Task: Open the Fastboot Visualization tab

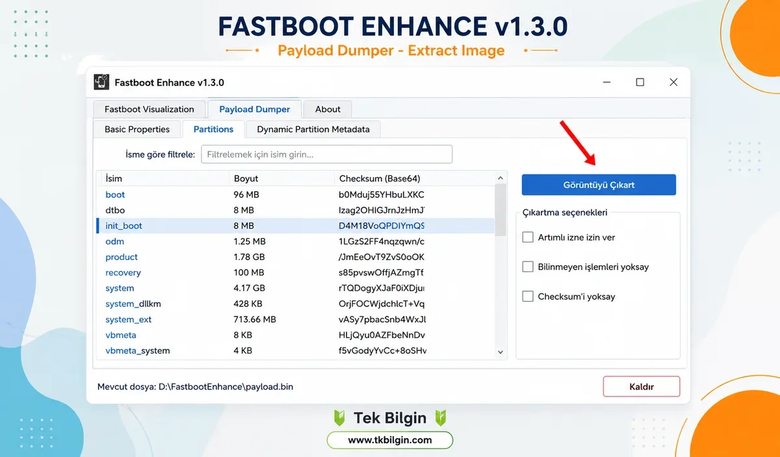Action: click(149, 109)
